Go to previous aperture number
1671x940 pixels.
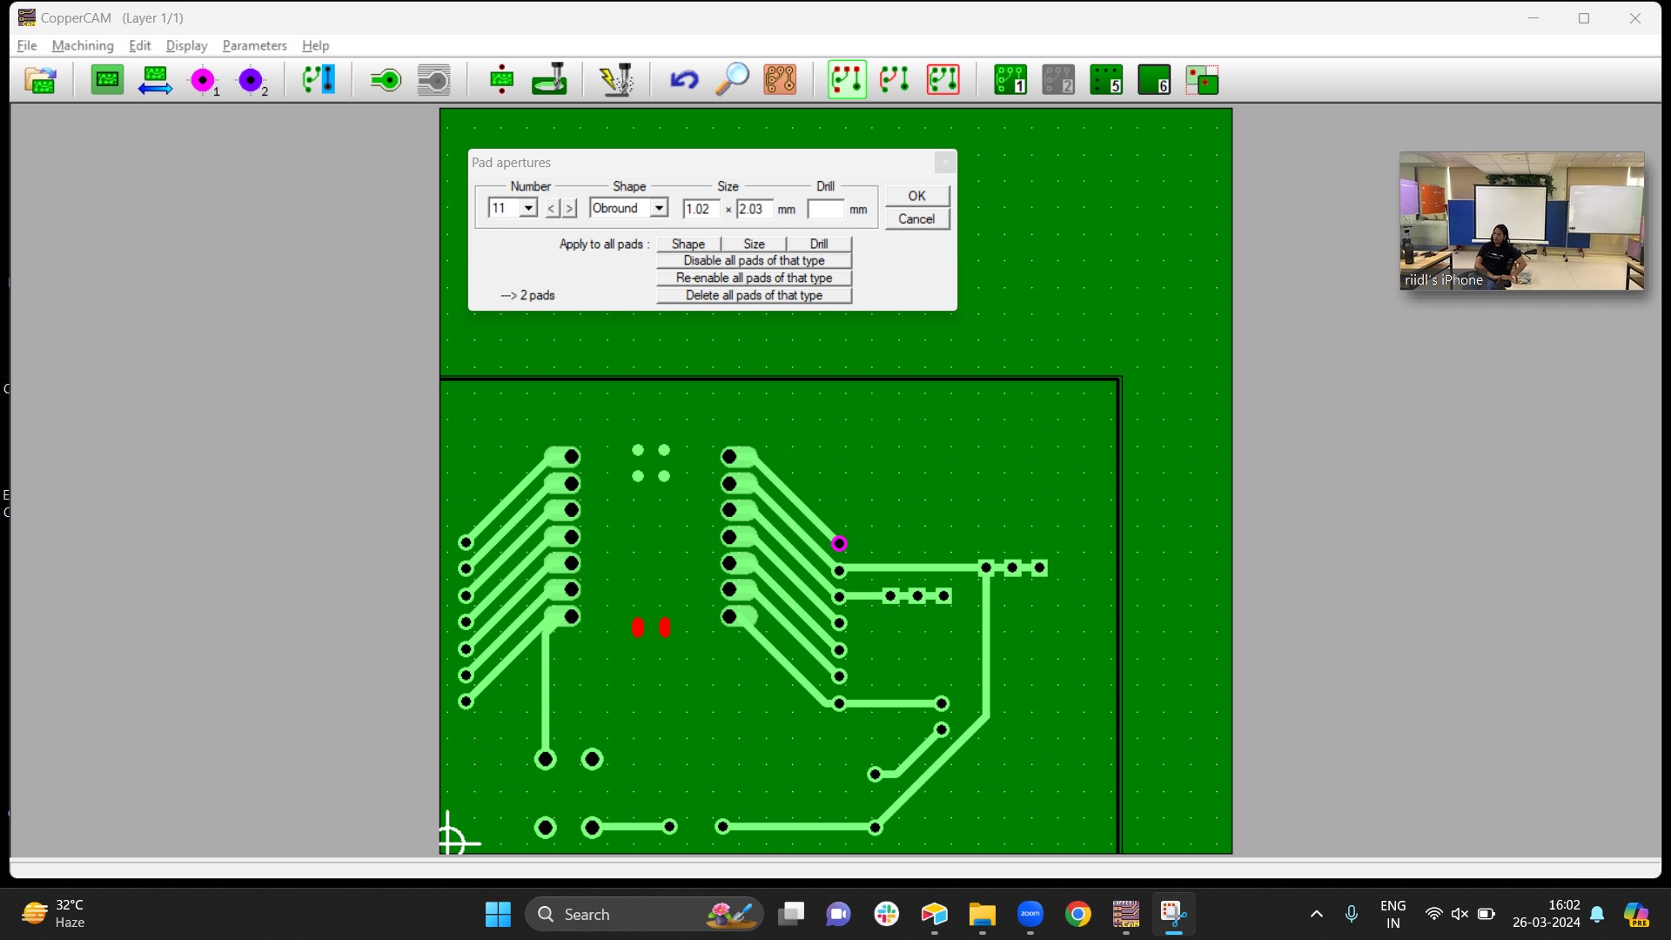click(x=552, y=209)
